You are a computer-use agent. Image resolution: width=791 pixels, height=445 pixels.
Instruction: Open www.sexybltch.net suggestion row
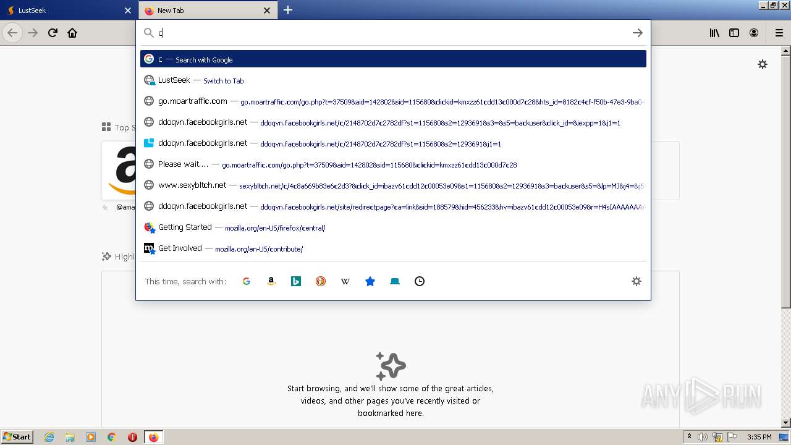[x=393, y=185]
